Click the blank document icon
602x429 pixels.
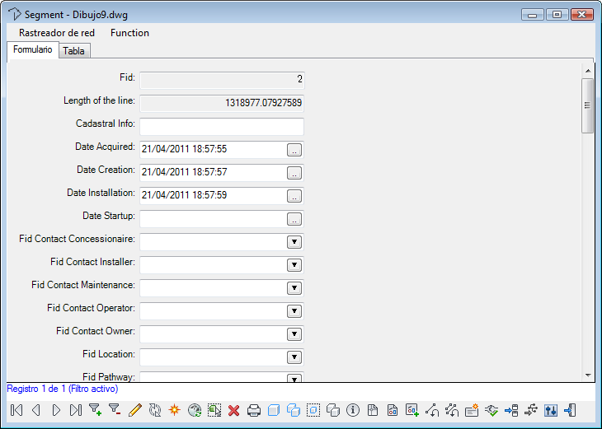[373, 410]
